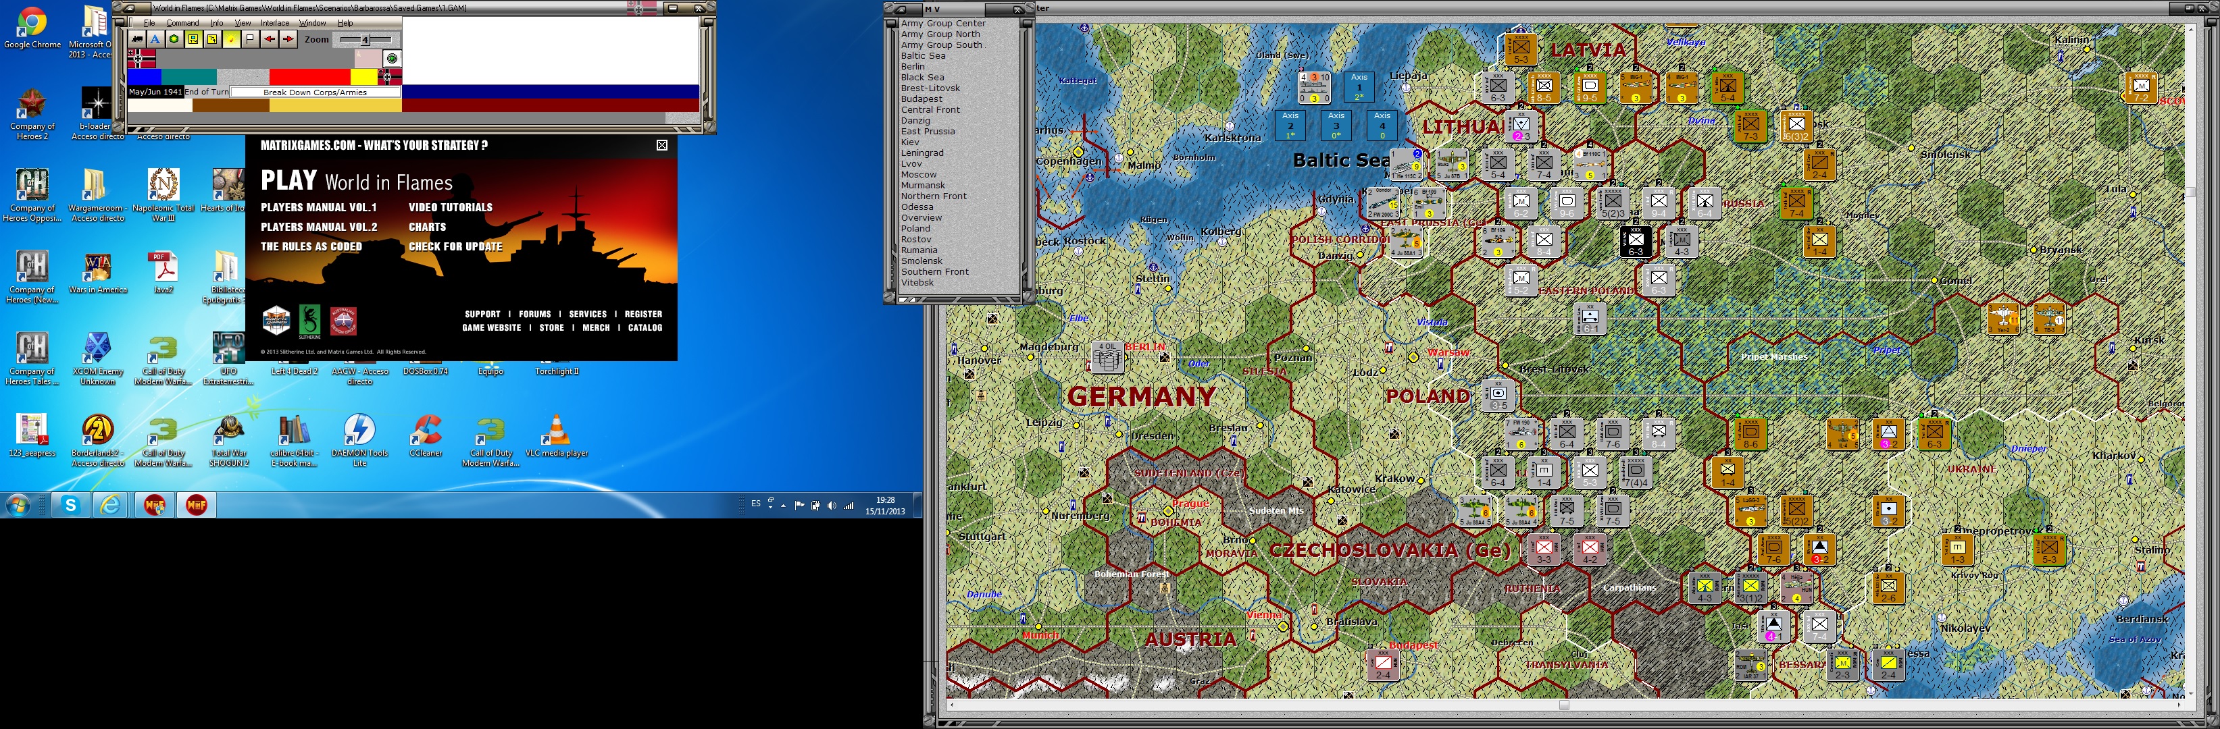Select Leningrad in the map views list
This screenshot has height=729, width=2220.
[x=922, y=153]
